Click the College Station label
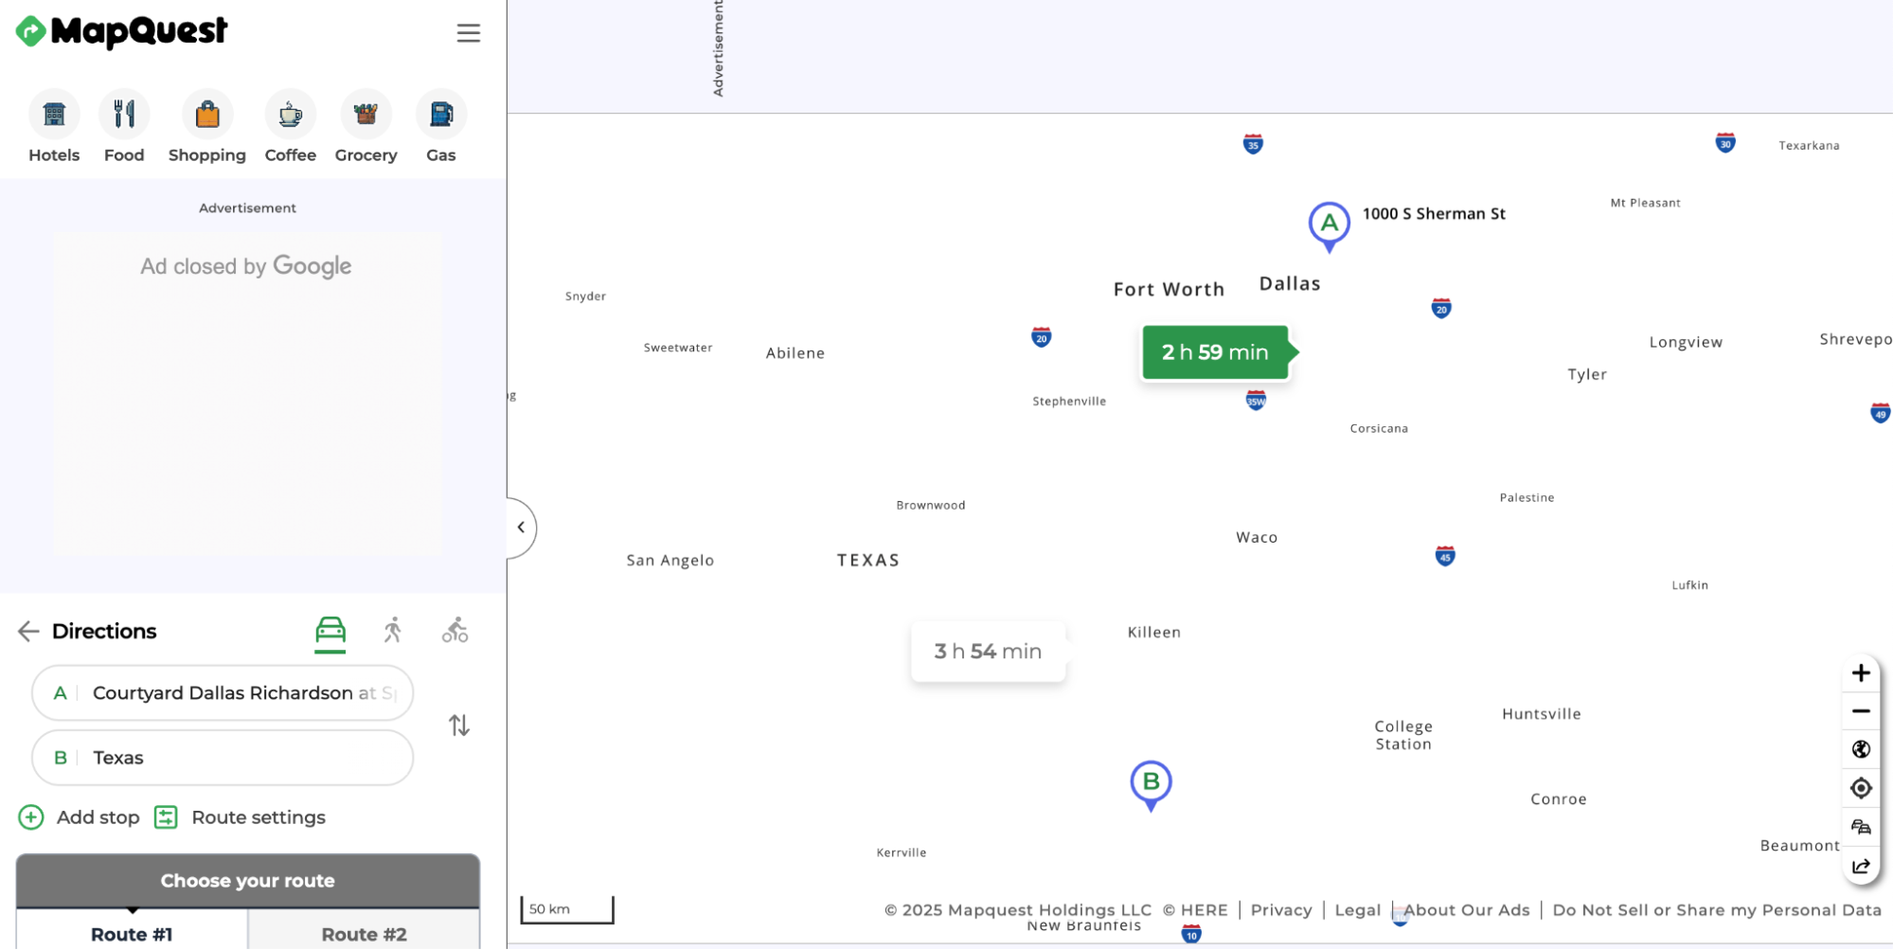This screenshot has width=1893, height=950. point(1403,736)
